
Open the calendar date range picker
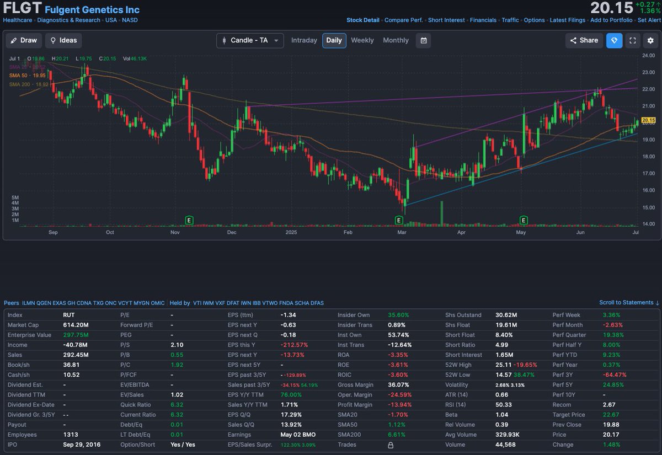click(x=424, y=40)
